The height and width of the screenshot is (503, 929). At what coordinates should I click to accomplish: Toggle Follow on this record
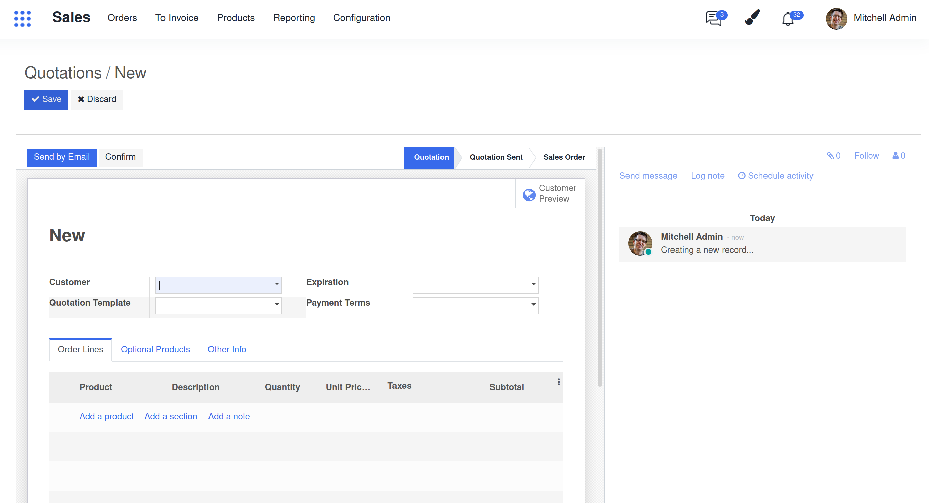[866, 156]
